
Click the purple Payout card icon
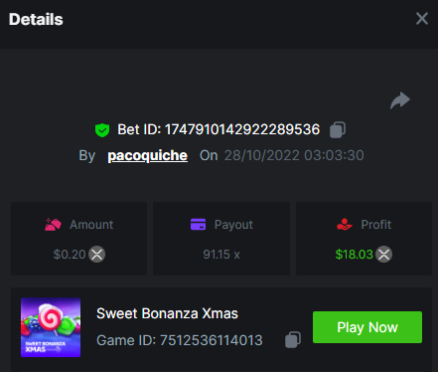pyautogui.click(x=198, y=225)
